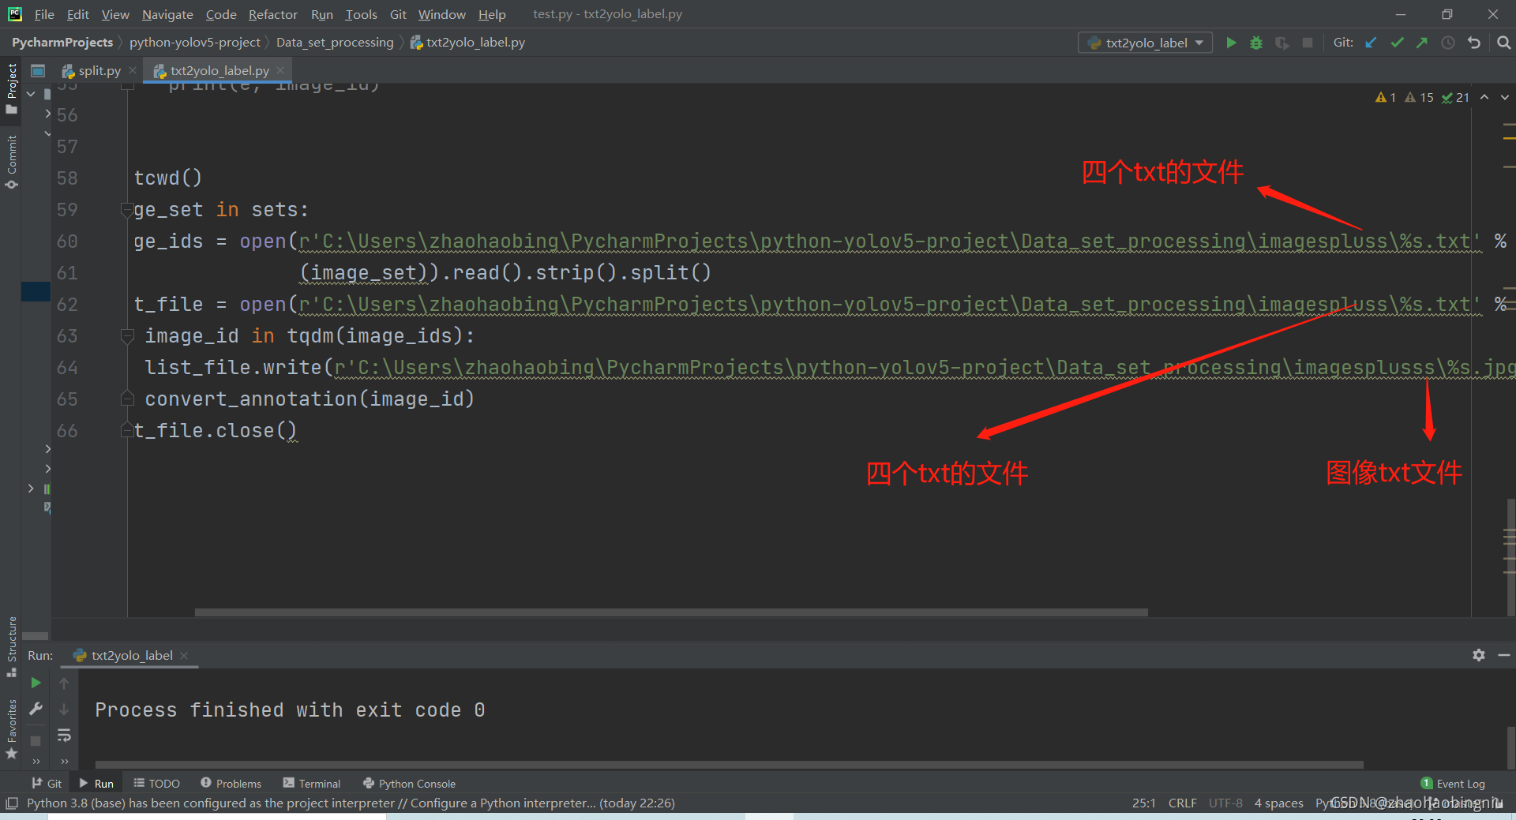Click the green Debug bug icon
1516x820 pixels.
1256,43
